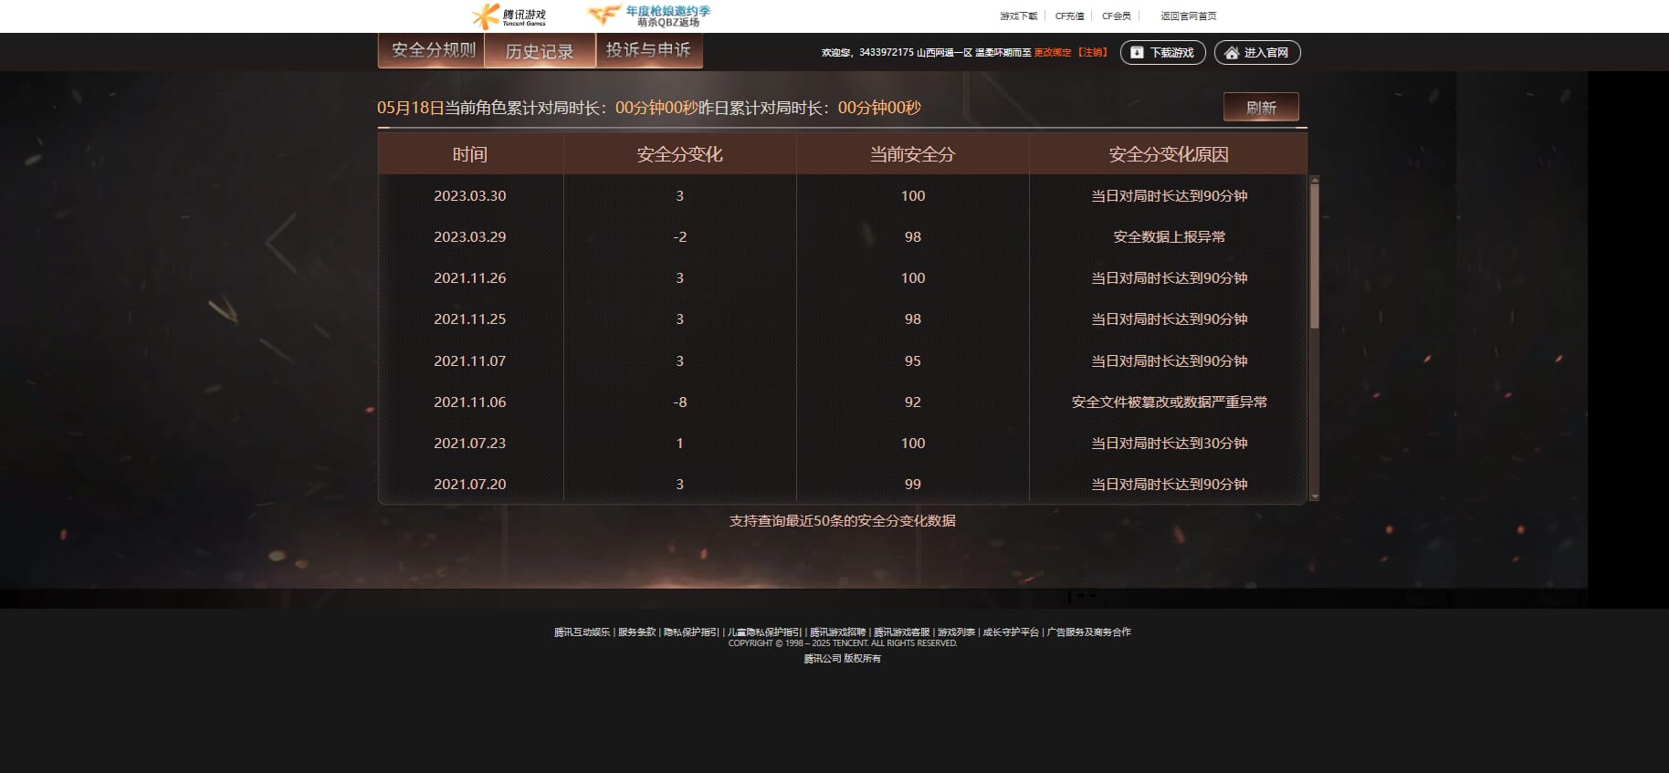The height and width of the screenshot is (773, 1669).
Task: Click the download icon in 下载游戏 button
Action: click(x=1137, y=53)
